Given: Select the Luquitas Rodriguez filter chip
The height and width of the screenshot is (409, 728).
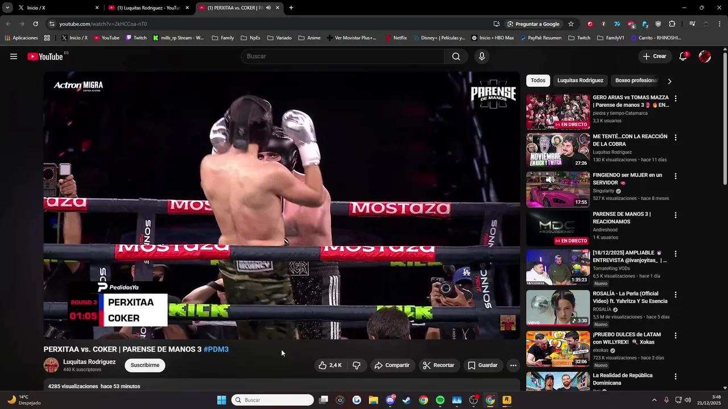Looking at the screenshot, I should point(580,81).
